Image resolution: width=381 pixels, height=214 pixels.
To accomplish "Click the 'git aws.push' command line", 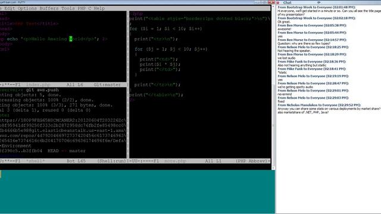I will point(42,90).
